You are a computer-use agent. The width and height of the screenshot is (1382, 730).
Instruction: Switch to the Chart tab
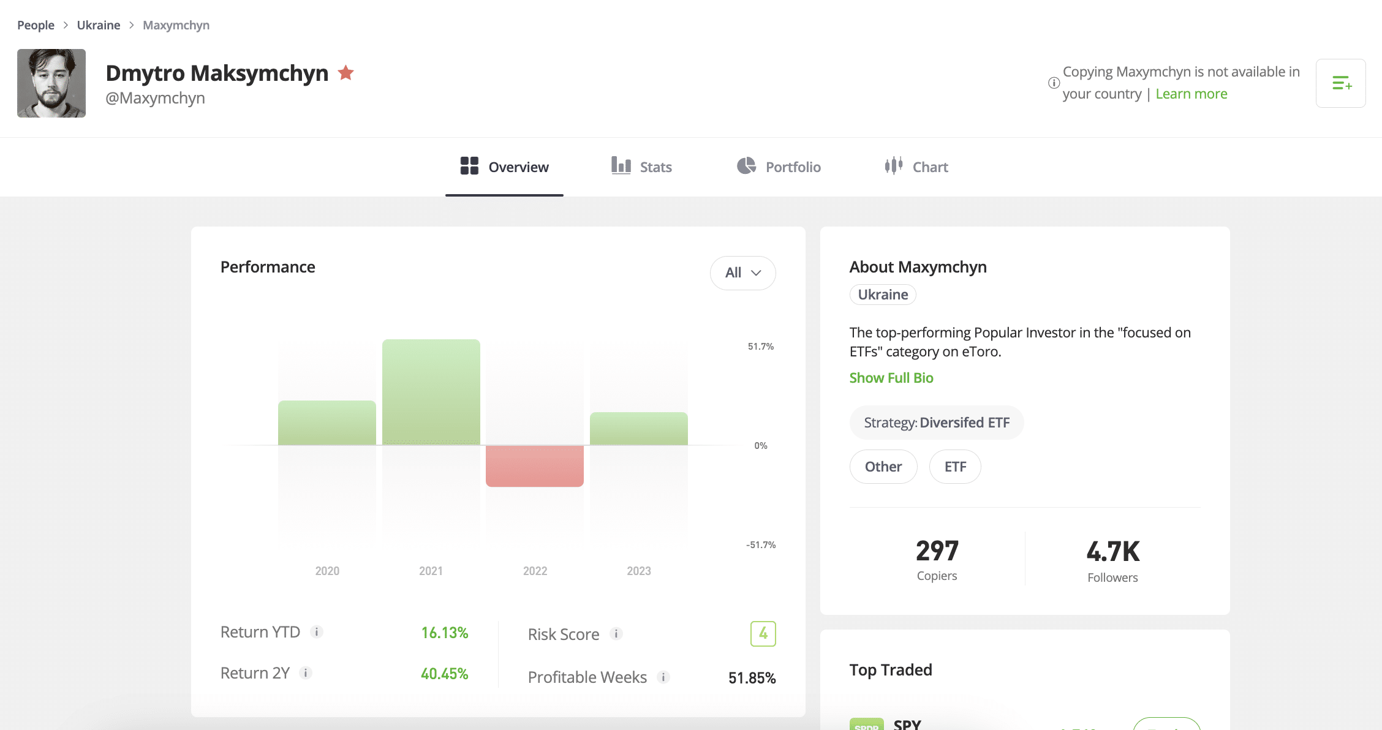click(x=916, y=167)
